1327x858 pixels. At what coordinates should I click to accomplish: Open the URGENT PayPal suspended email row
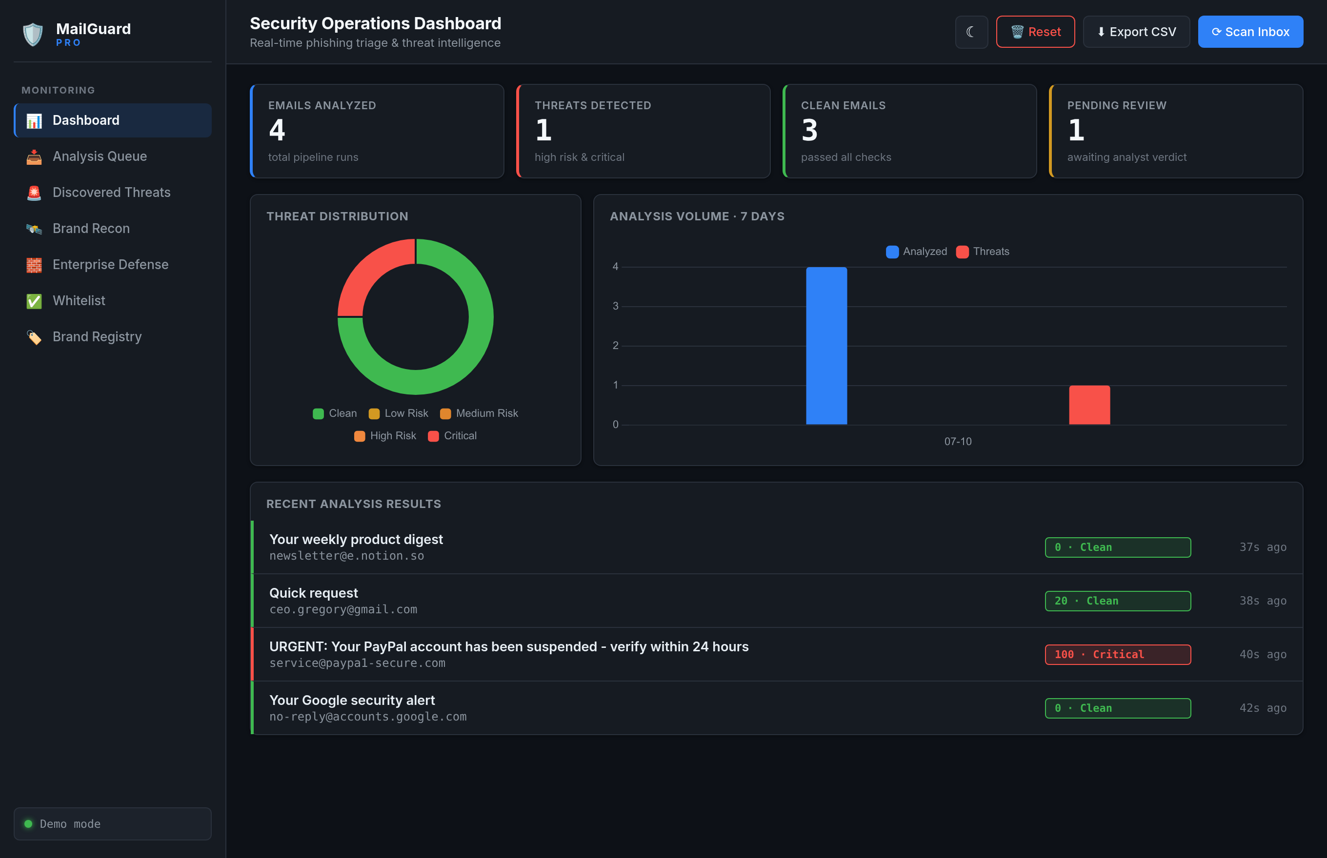(x=777, y=654)
